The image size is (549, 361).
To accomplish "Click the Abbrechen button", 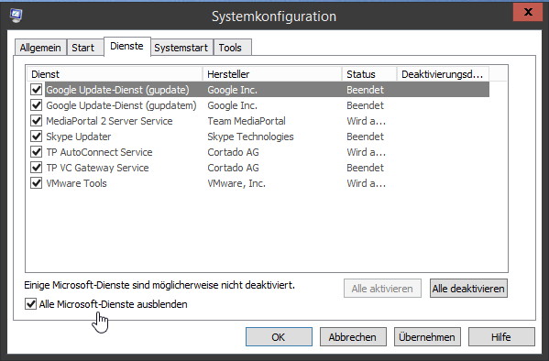I will pos(353,337).
